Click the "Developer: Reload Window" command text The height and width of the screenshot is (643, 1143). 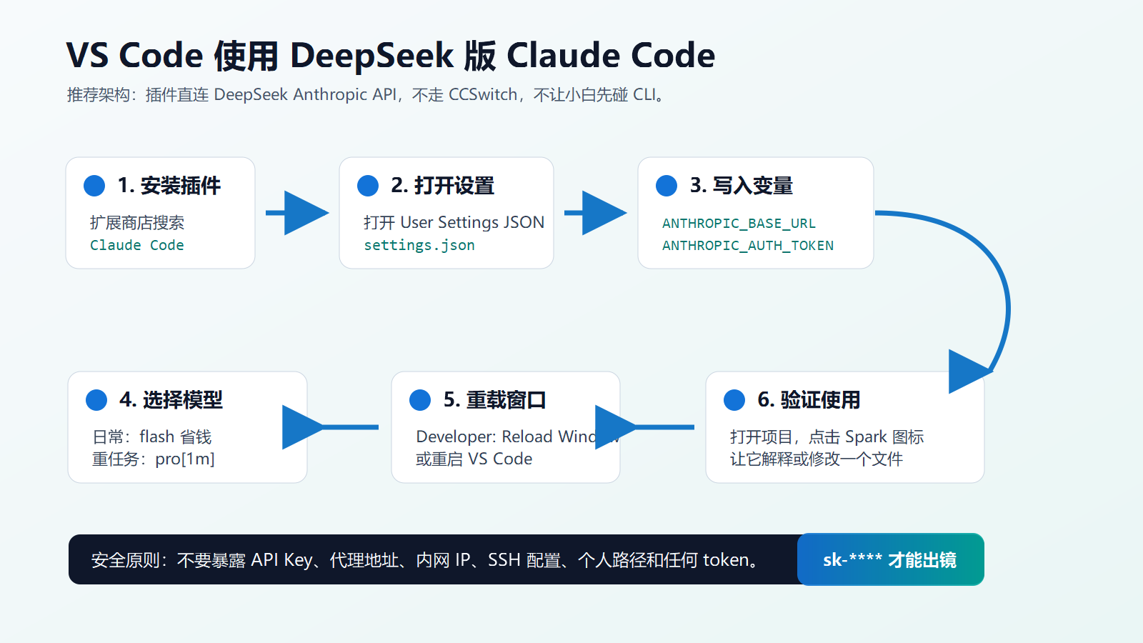[518, 437]
